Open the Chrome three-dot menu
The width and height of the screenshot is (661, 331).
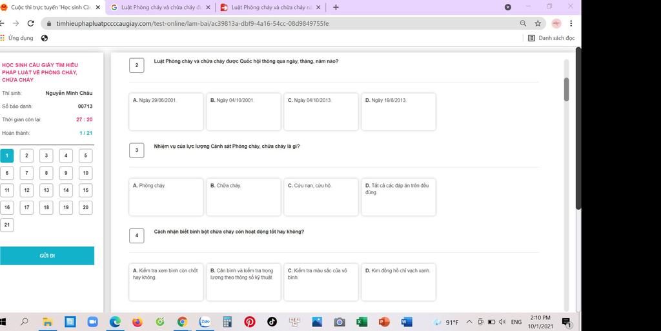(x=571, y=24)
